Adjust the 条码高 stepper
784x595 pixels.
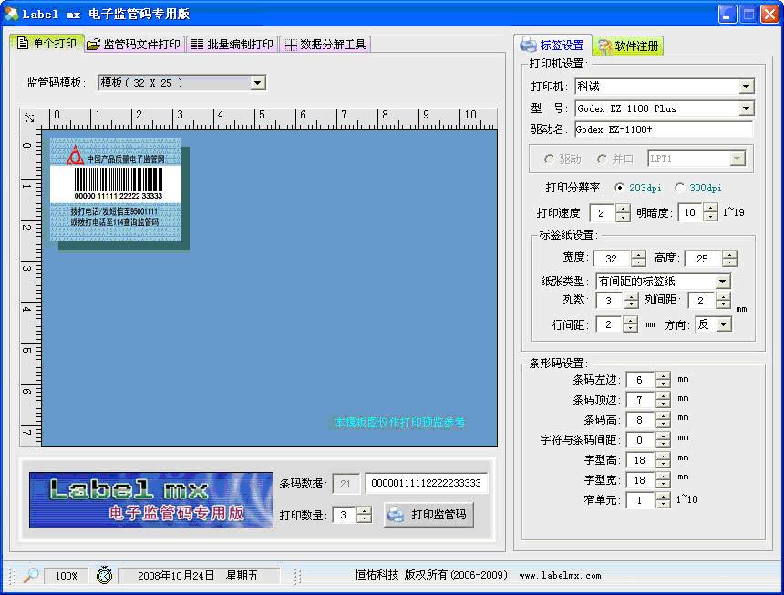(663, 420)
